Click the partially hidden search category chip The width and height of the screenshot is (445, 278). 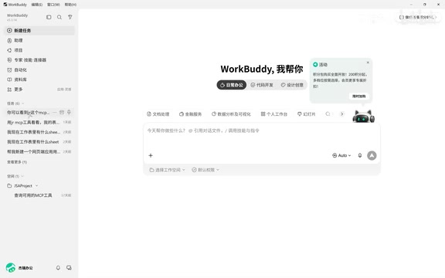tap(328, 114)
